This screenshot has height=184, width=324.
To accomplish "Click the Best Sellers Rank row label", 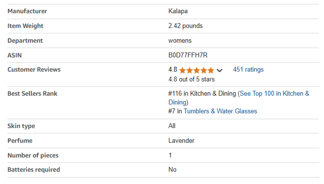I will click(x=32, y=94).
